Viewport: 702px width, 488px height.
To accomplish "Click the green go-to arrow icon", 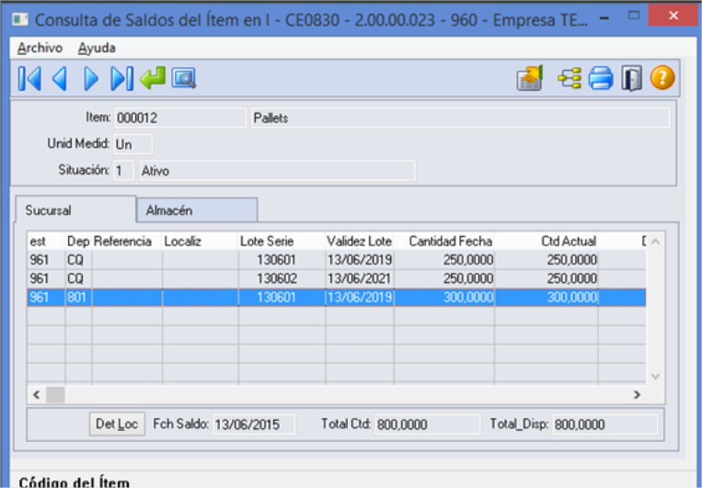I will tap(153, 78).
